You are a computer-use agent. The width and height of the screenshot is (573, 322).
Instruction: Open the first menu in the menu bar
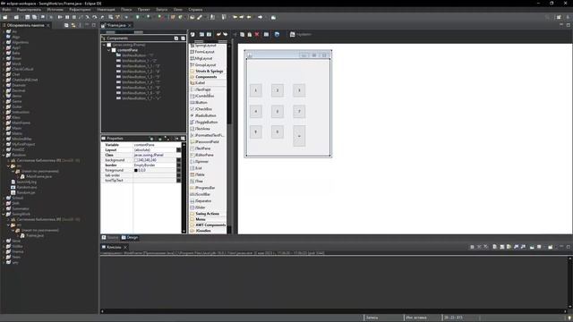click(x=6, y=10)
